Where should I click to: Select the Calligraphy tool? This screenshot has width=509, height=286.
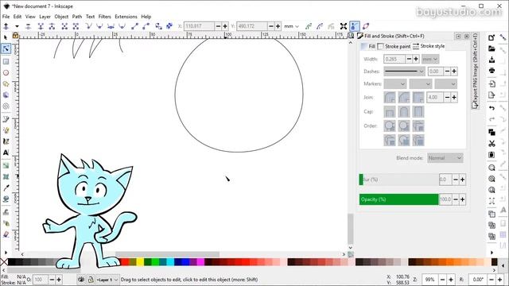[x=6, y=141]
